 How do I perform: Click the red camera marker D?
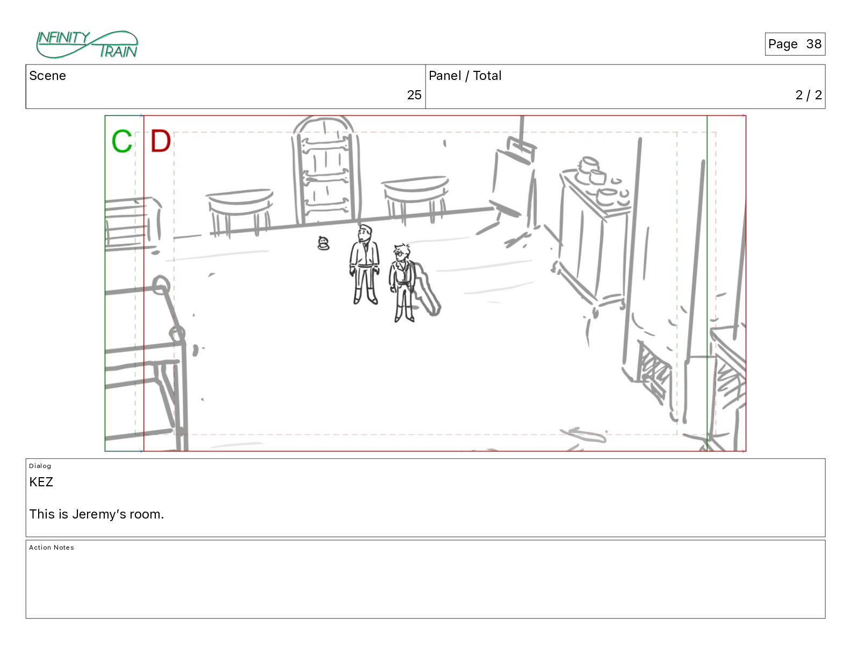[x=160, y=141]
